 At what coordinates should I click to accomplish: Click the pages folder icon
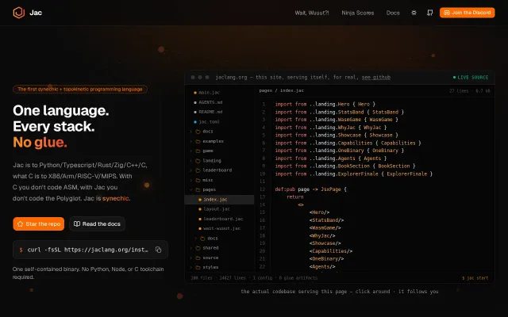[x=198, y=189]
